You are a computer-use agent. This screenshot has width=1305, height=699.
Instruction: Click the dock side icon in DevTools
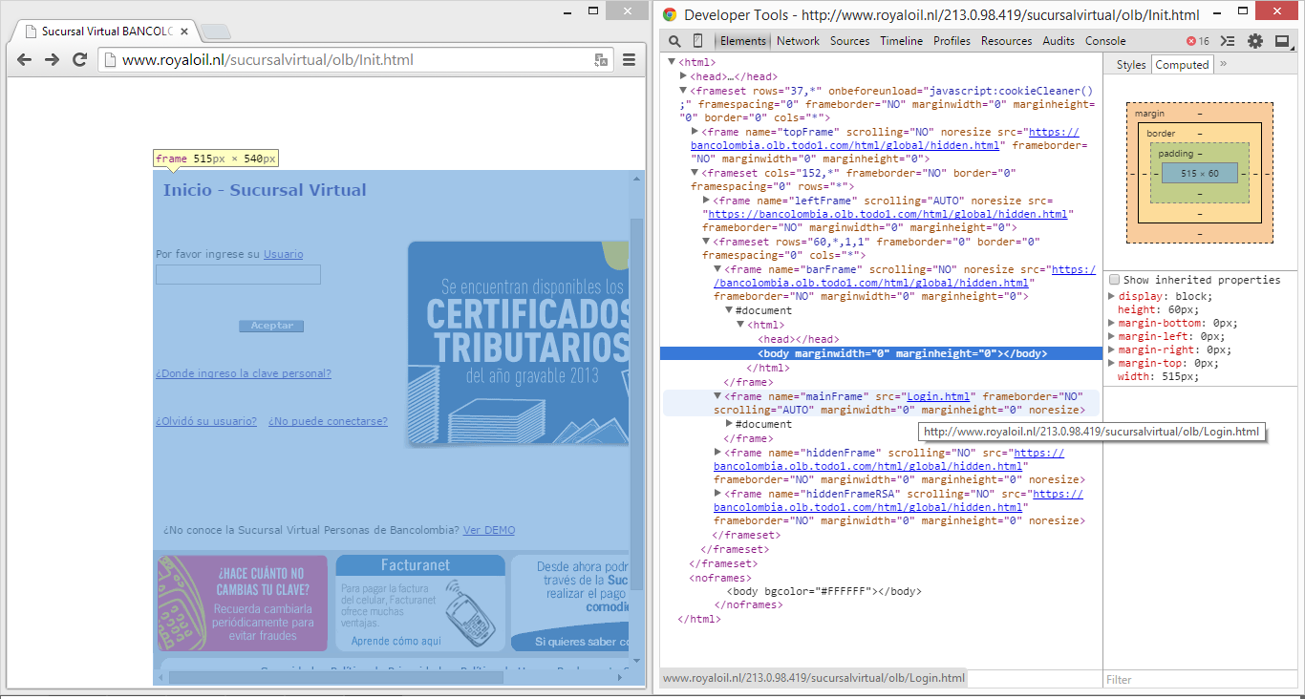pos(1281,41)
